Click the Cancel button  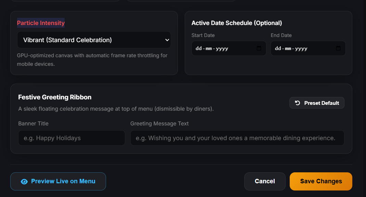(x=265, y=181)
